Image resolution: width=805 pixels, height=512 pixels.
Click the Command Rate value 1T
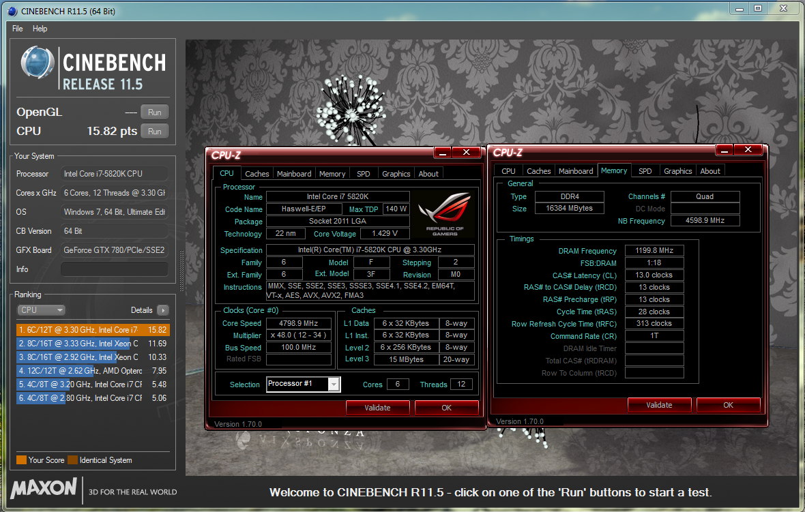point(654,335)
